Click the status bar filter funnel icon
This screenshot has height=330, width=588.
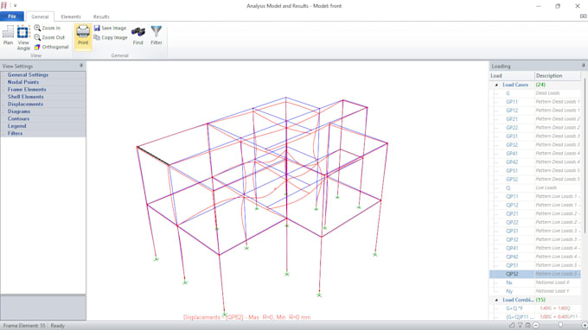pyautogui.click(x=520, y=325)
